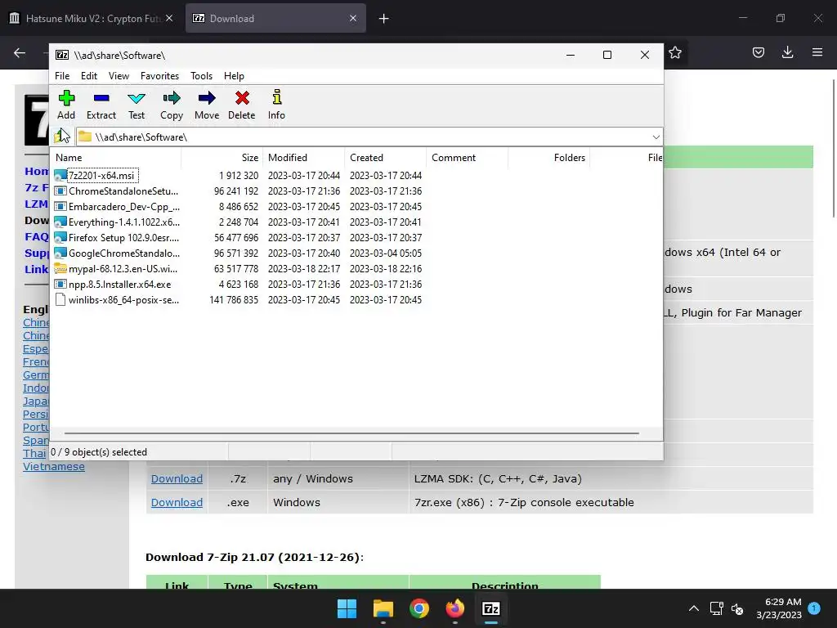This screenshot has height=628, width=837.
Task: Click the horizontal scrollbar in file list
Action: point(351,433)
